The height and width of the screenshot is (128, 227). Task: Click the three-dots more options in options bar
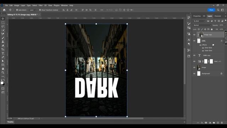pos(102,10)
